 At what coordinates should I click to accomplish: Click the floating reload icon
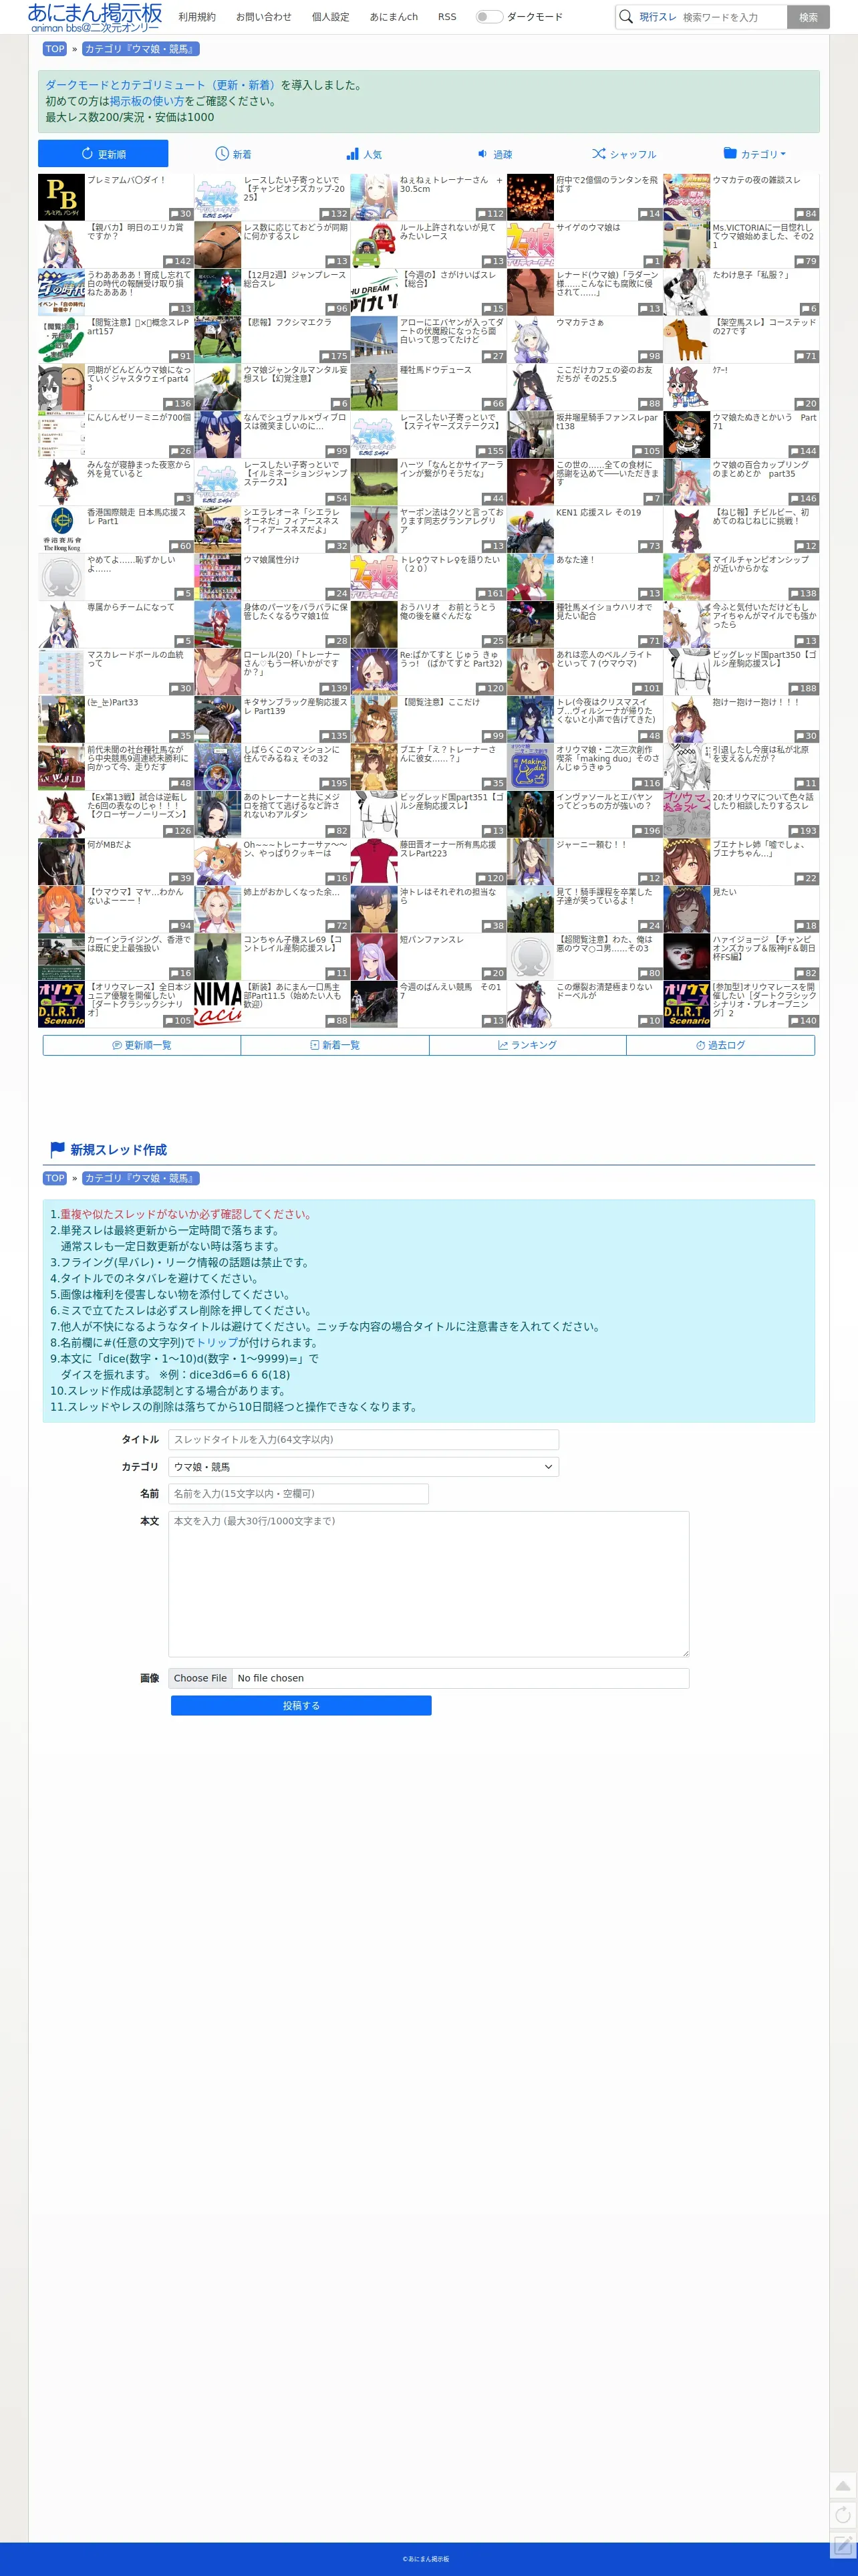[x=843, y=2515]
